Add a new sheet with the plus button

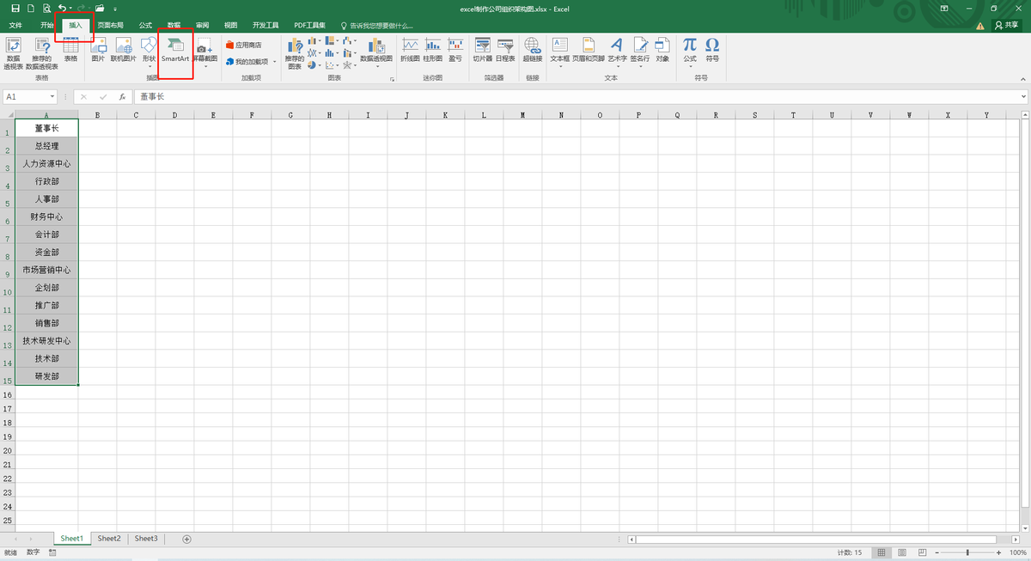click(186, 539)
